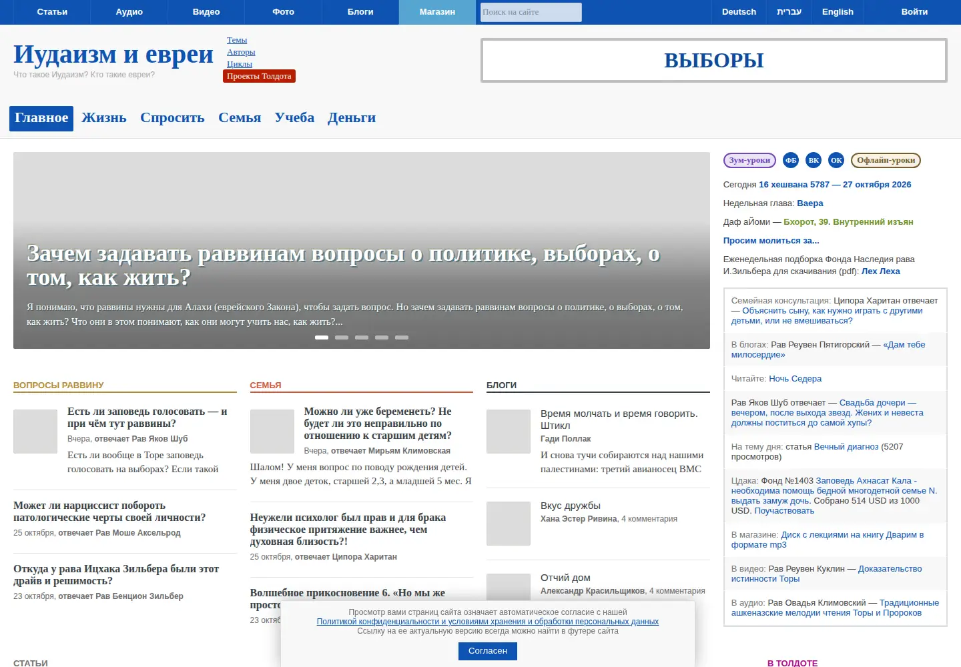Switch to the Спросить section tab
The image size is (961, 667).
172,118
